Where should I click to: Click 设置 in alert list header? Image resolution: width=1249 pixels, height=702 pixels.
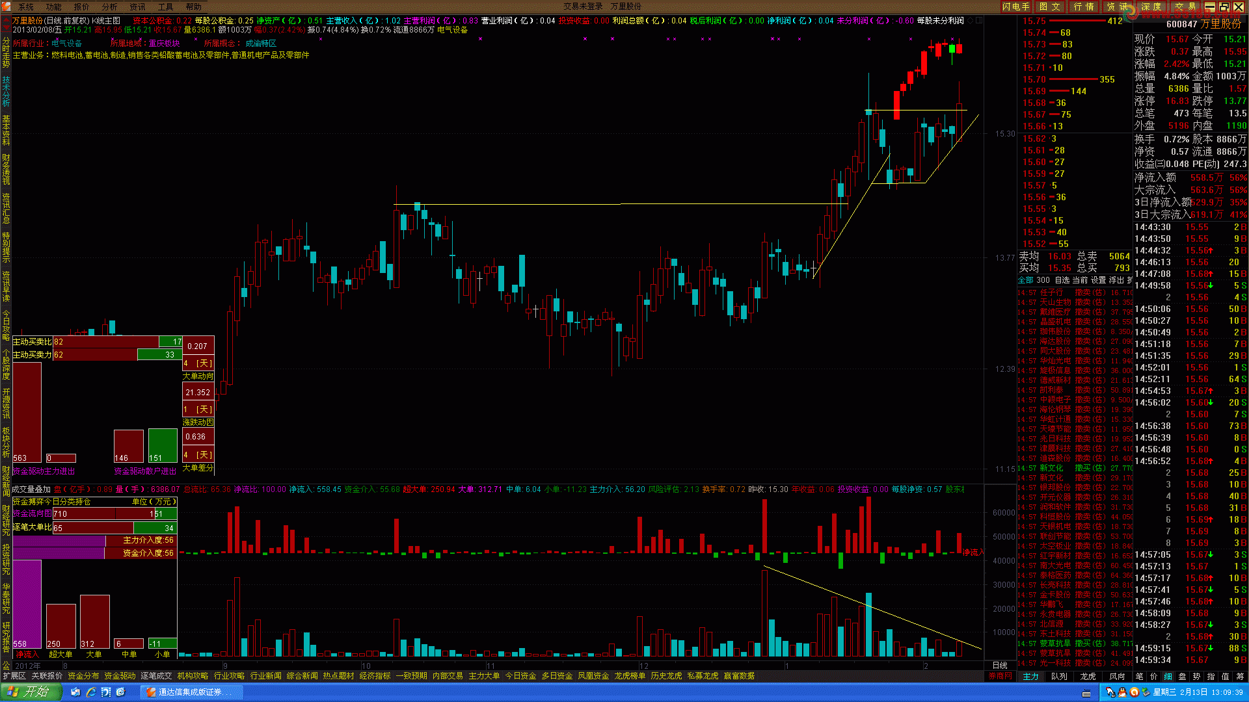coord(1098,280)
